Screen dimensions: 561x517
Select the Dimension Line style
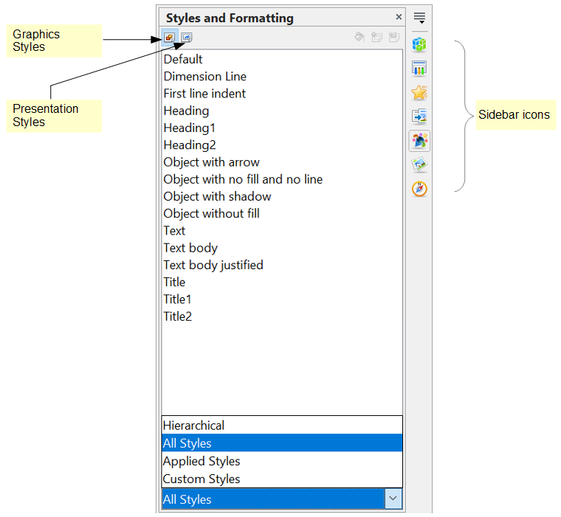click(x=282, y=77)
